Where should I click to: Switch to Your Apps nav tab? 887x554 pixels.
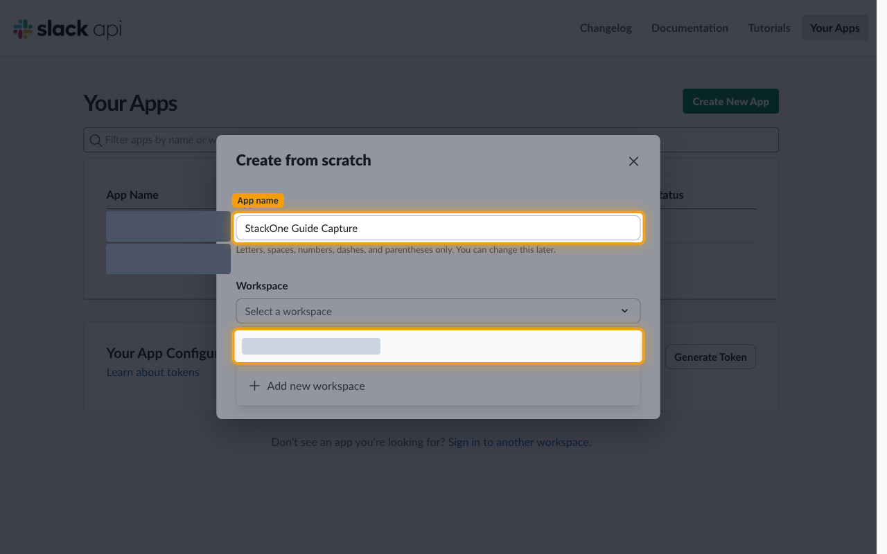(x=834, y=28)
